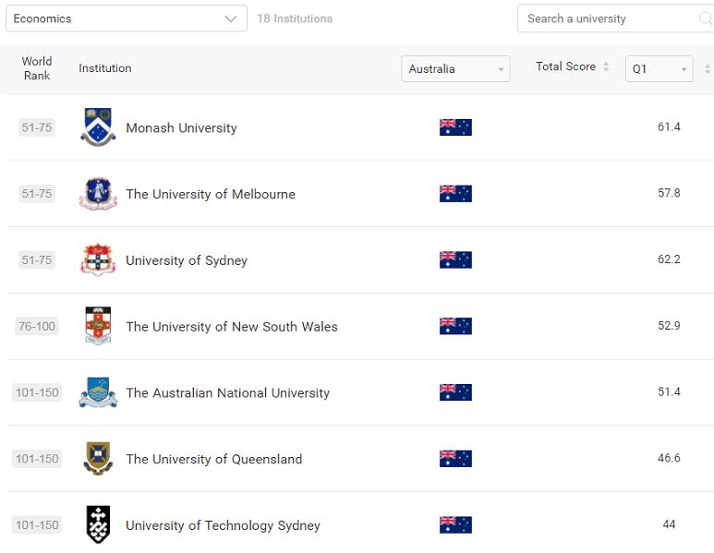
Task: Open University of Technology Sydney link
Action: point(223,525)
